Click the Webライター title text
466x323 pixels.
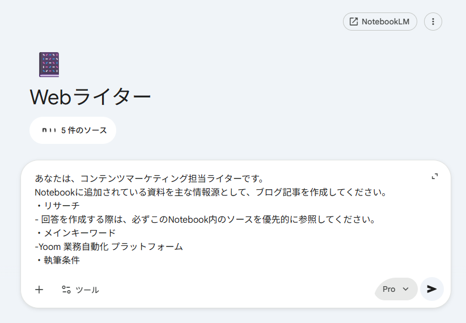[90, 96]
